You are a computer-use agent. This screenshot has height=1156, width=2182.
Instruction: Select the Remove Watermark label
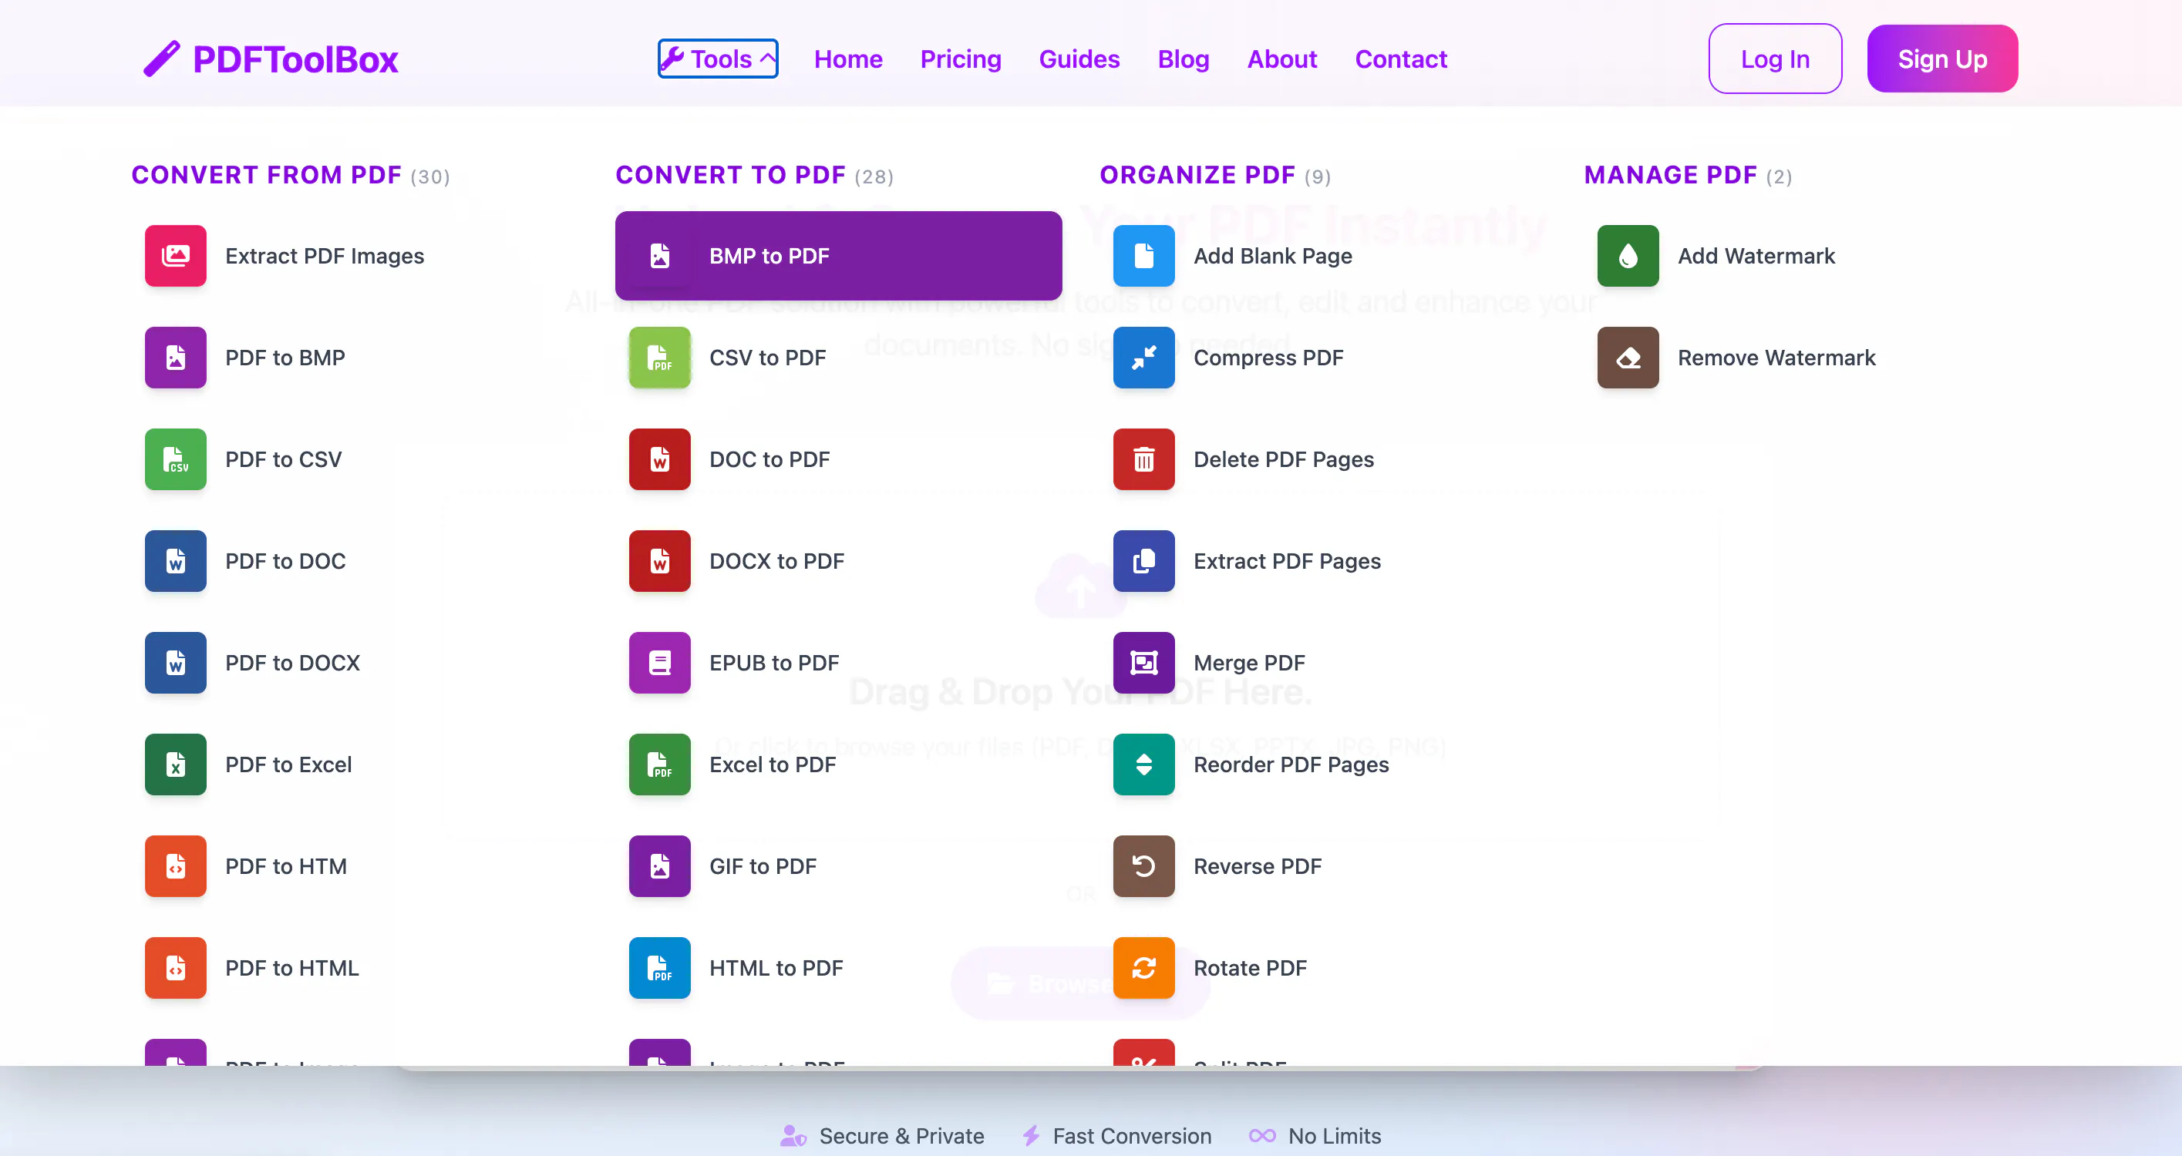(1776, 358)
